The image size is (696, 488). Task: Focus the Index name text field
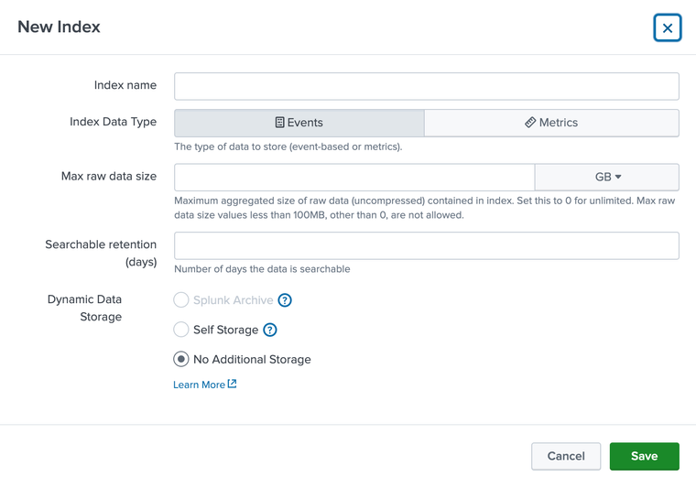tap(426, 86)
